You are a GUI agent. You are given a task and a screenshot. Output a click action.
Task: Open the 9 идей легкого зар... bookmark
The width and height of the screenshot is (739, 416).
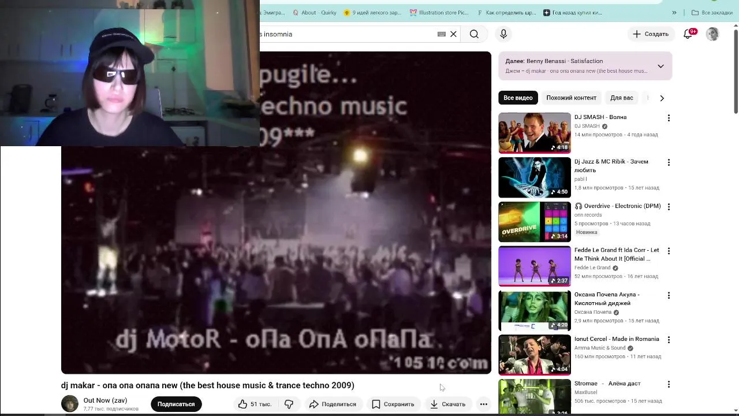(x=373, y=13)
